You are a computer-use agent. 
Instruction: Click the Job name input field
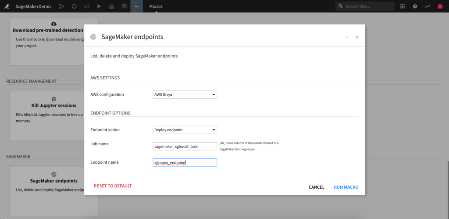pos(184,146)
